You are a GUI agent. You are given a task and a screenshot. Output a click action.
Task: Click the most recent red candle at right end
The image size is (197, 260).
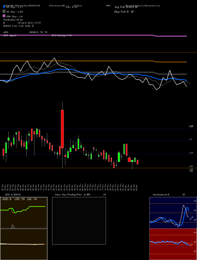(x=138, y=162)
